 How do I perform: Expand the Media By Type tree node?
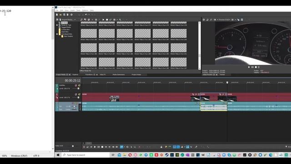tap(57, 25)
